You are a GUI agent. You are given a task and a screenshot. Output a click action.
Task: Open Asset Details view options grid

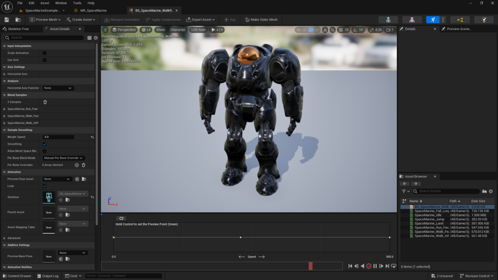pos(89,38)
